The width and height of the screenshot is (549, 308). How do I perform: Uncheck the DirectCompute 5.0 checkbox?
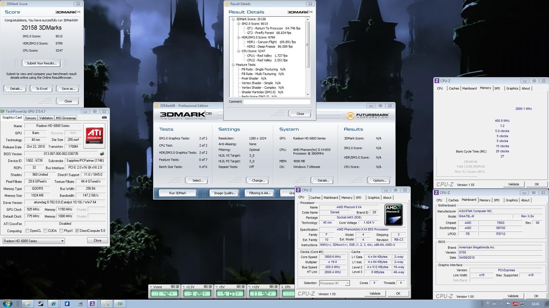coord(77,231)
